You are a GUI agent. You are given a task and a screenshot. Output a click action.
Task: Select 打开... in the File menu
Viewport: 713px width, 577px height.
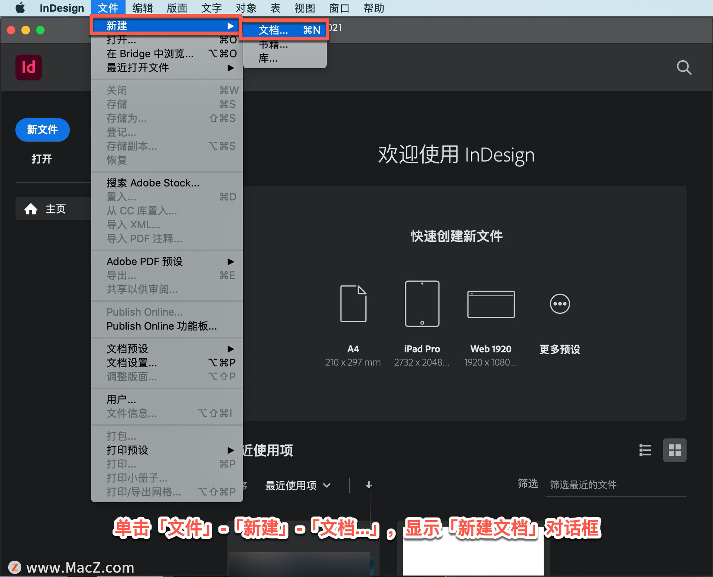pos(167,40)
